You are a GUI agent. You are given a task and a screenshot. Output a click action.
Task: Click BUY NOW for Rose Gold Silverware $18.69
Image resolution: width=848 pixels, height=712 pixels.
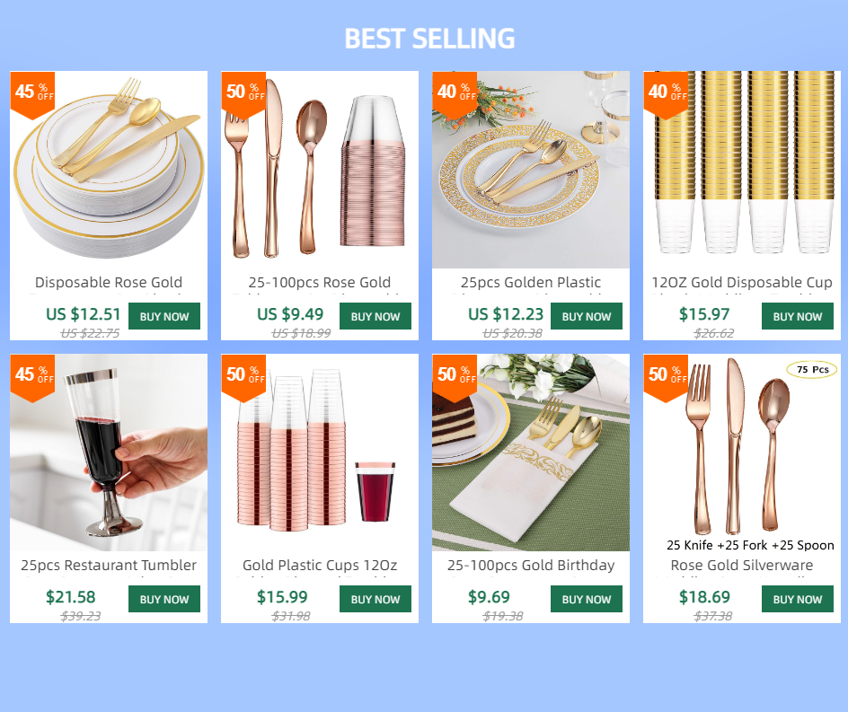coord(797,599)
